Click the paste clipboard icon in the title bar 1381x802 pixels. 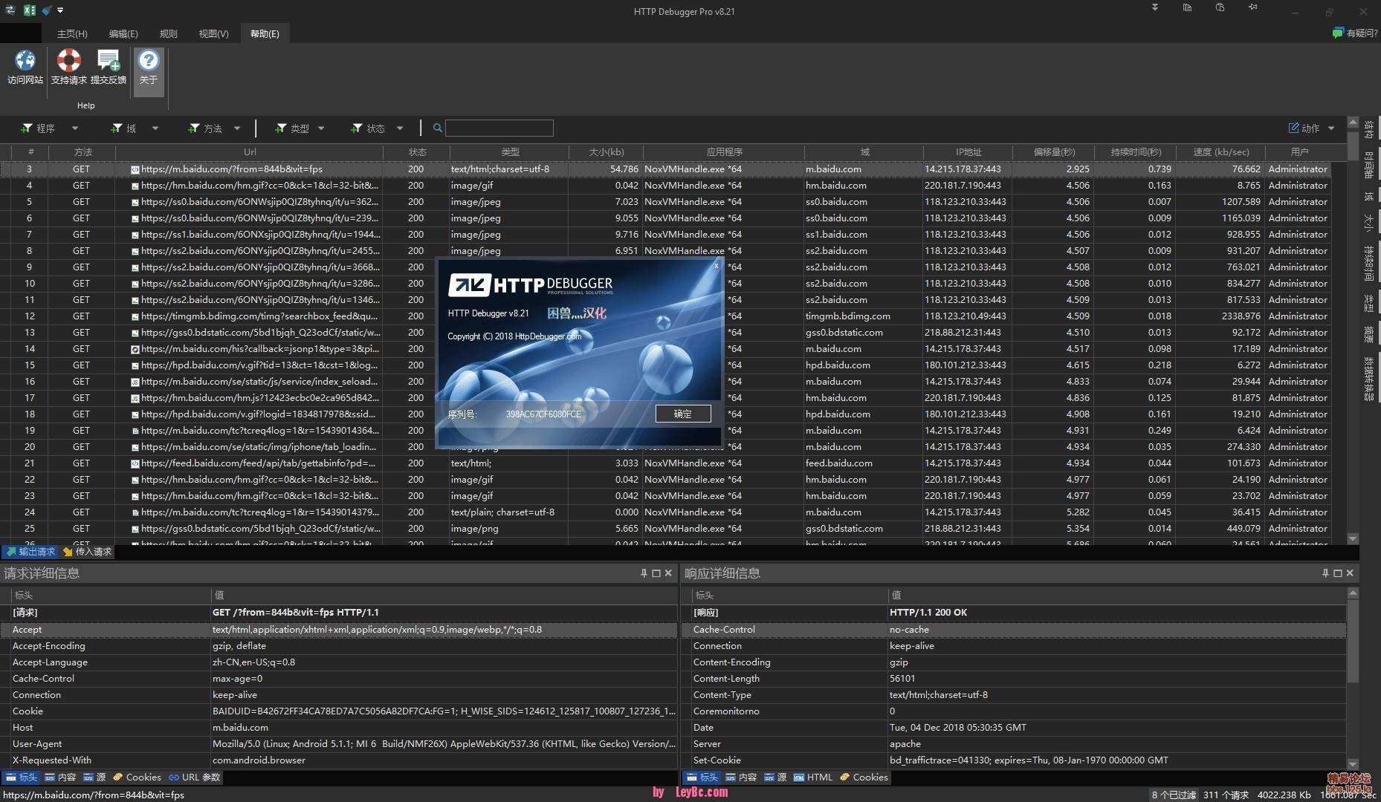click(x=1220, y=7)
